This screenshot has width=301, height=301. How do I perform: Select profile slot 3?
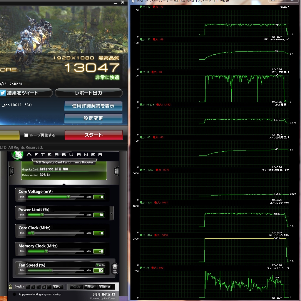(39, 287)
